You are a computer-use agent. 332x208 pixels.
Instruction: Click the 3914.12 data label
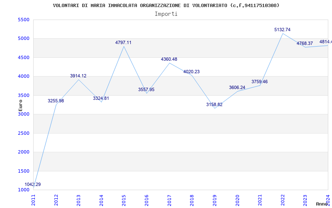click(x=78, y=76)
